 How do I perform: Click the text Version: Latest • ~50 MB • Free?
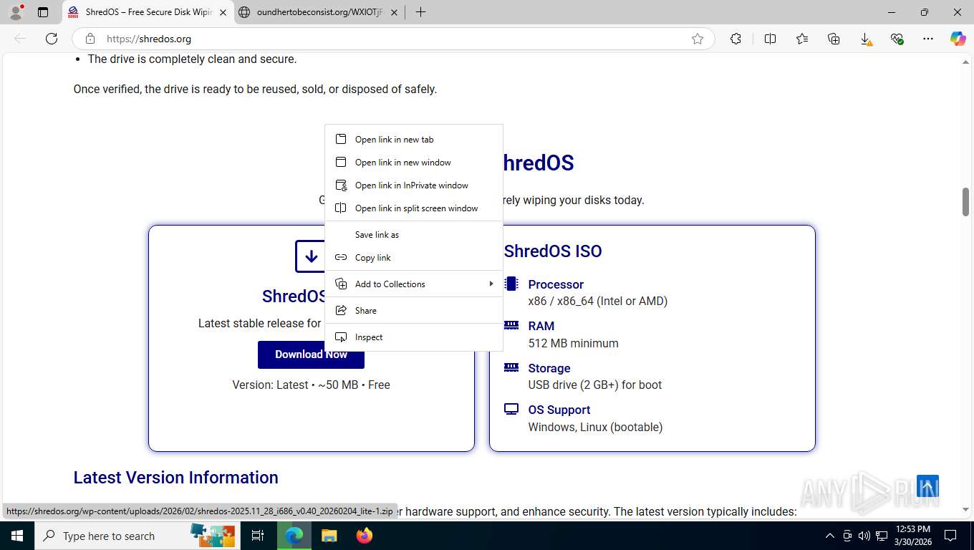tap(311, 385)
